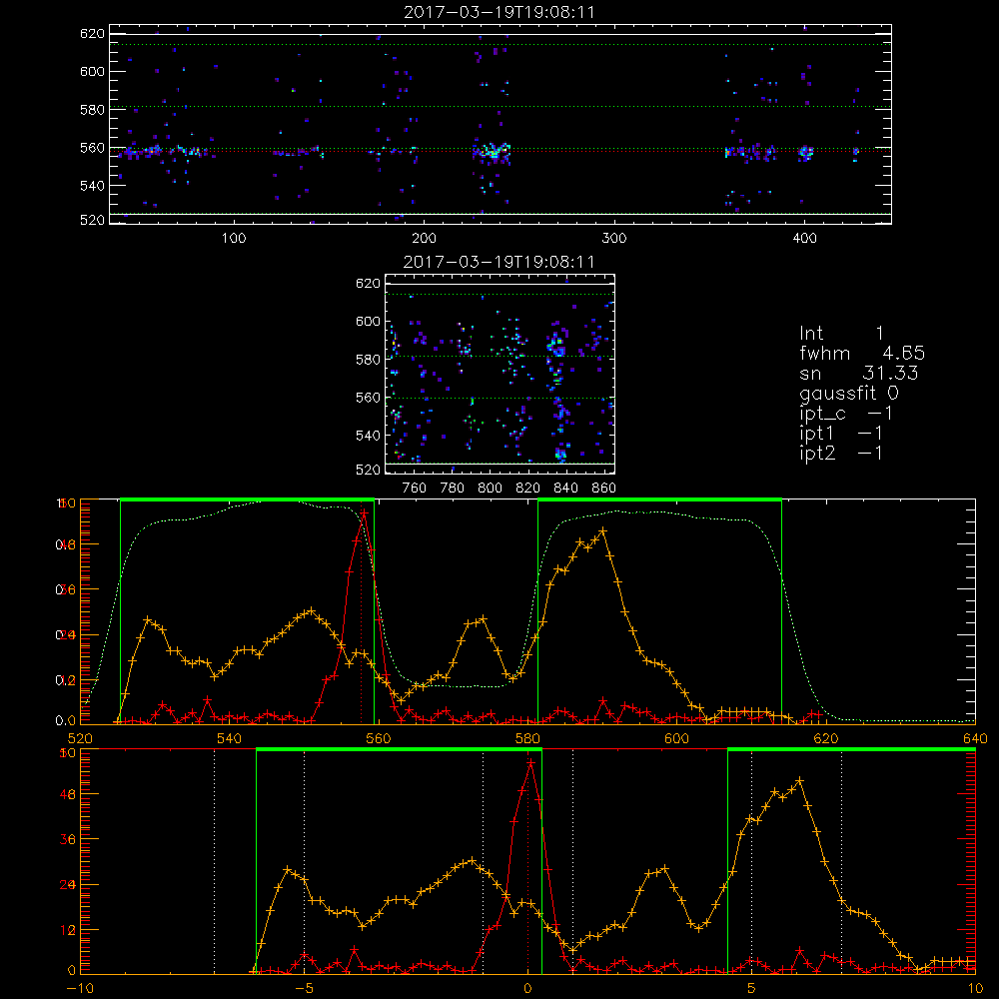Click the 'ipt_c -1' readout line
999x999 pixels.
(x=846, y=414)
